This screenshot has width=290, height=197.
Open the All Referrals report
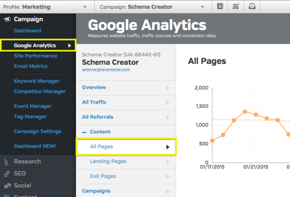(x=126, y=117)
